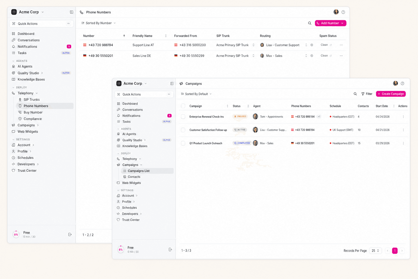The width and height of the screenshot is (418, 279).
Task: Open the gear icon next to Lisa's routing
Action: point(312,45)
